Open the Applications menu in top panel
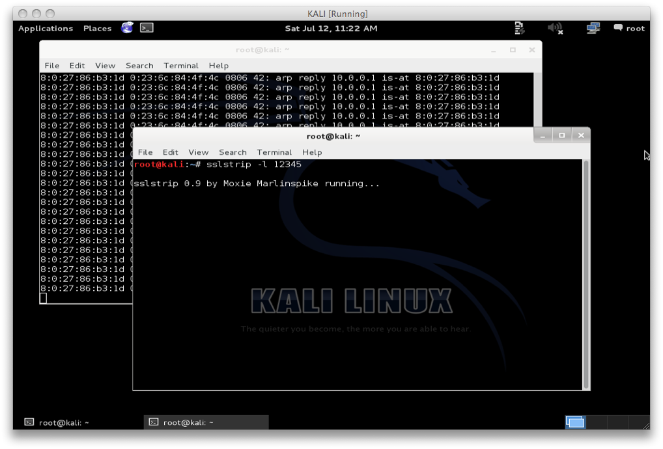 coord(46,28)
